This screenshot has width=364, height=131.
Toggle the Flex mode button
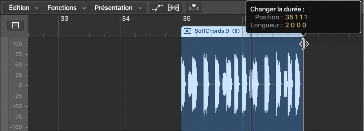pyautogui.click(x=173, y=8)
